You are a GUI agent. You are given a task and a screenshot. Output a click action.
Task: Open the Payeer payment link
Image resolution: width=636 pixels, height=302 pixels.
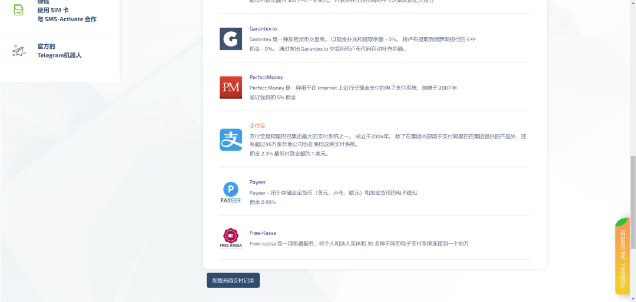257,182
